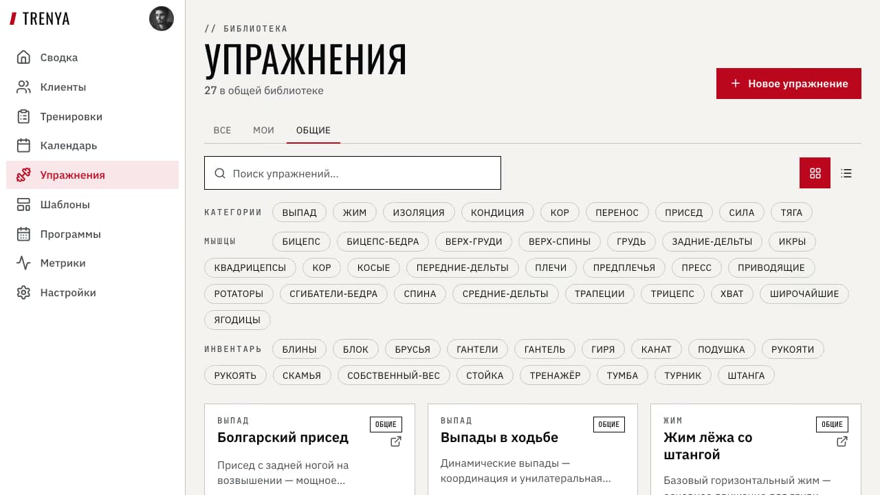Open Тренировки section

92,117
